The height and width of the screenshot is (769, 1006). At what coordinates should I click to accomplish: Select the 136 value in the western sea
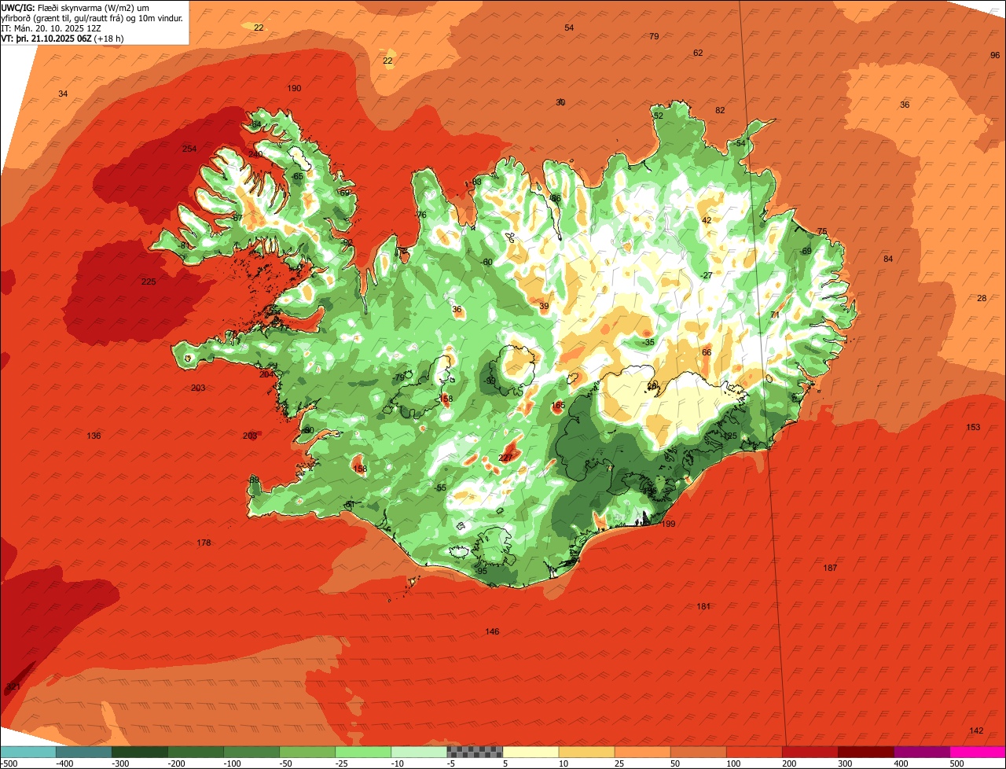[94, 436]
